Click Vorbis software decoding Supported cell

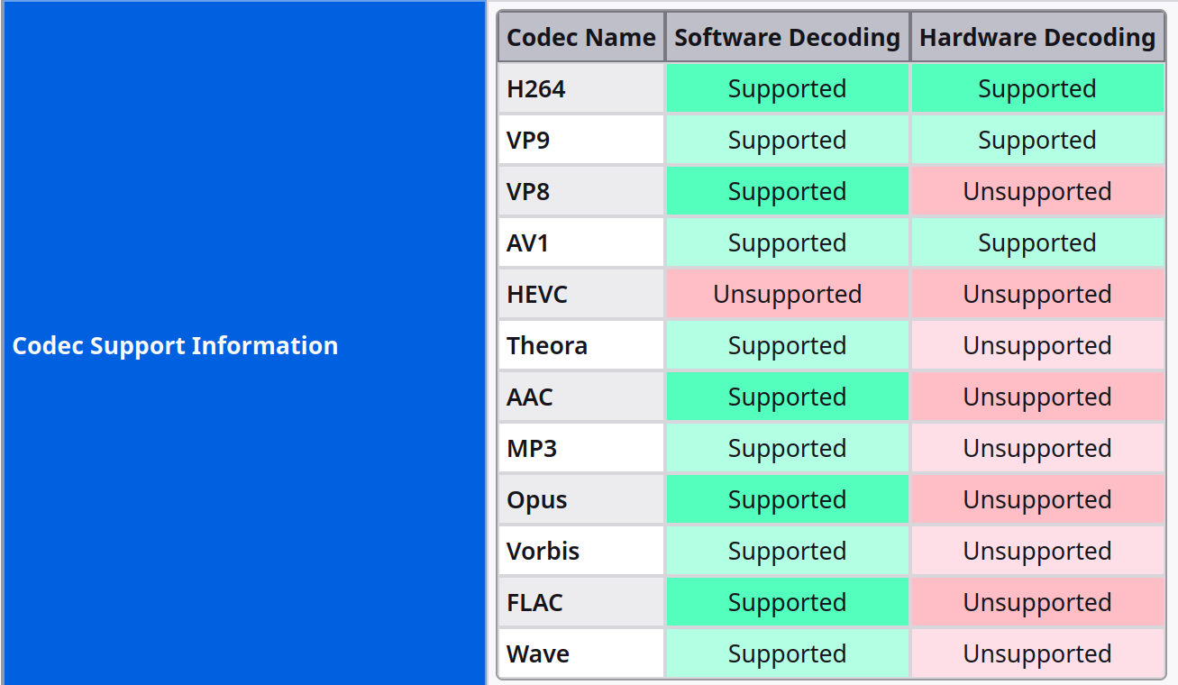[787, 552]
